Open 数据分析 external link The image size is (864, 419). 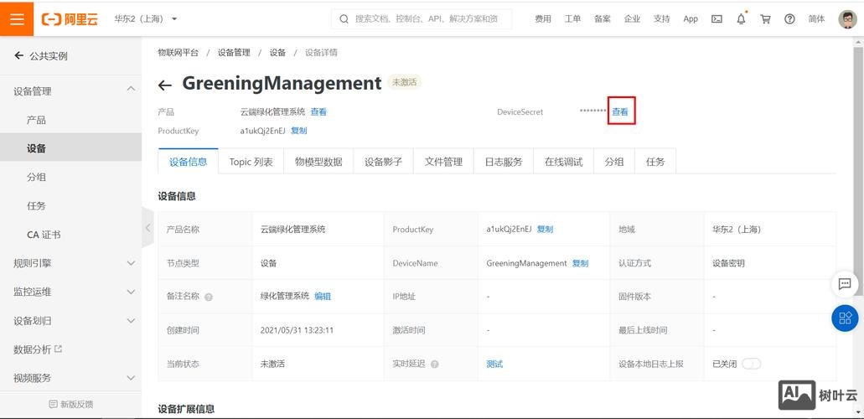[x=38, y=349]
